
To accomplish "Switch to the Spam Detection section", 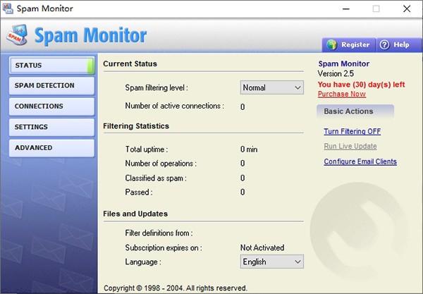I will point(51,86).
